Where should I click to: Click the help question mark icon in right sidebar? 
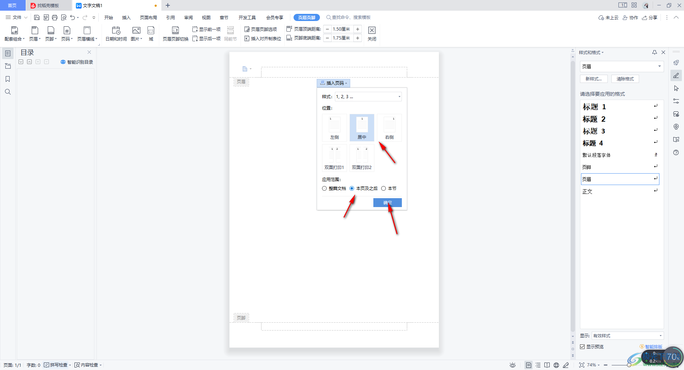pyautogui.click(x=676, y=152)
